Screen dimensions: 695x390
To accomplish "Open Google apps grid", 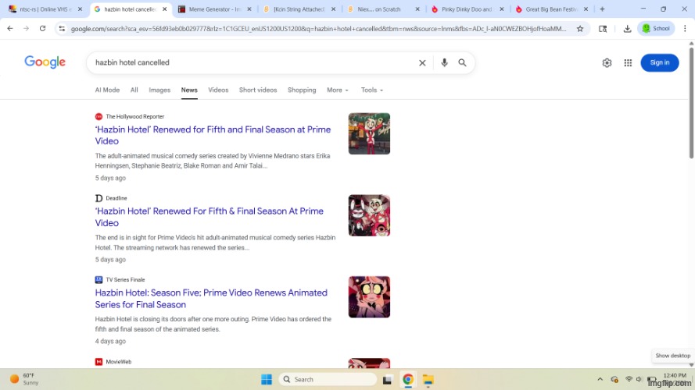I will tap(628, 62).
